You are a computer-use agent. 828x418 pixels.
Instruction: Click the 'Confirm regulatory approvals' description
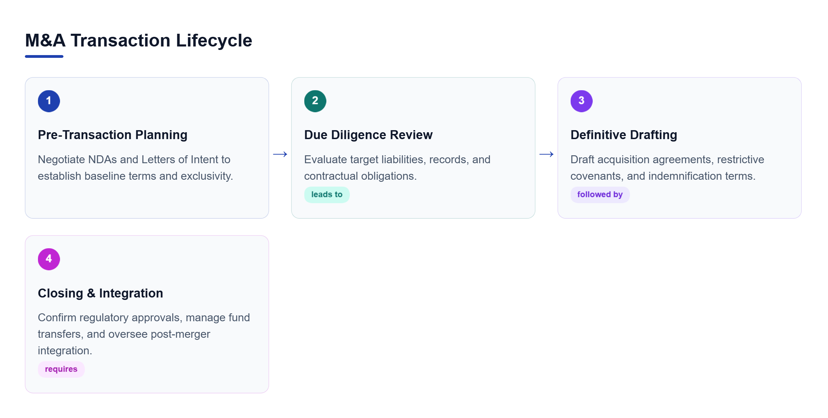144,334
